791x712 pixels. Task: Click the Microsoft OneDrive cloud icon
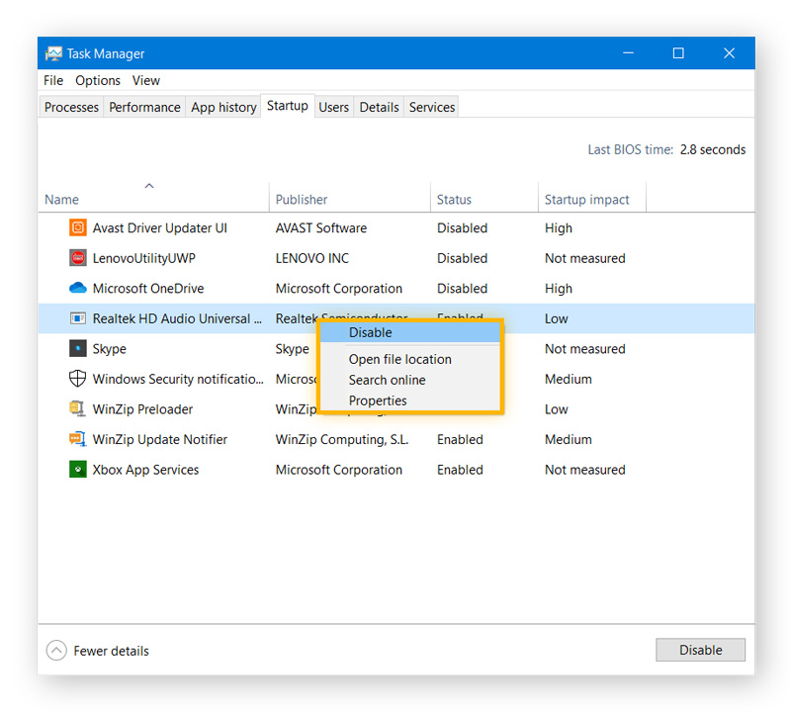coord(78,289)
